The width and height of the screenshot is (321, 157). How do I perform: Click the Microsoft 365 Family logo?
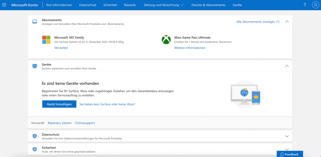coord(46,40)
